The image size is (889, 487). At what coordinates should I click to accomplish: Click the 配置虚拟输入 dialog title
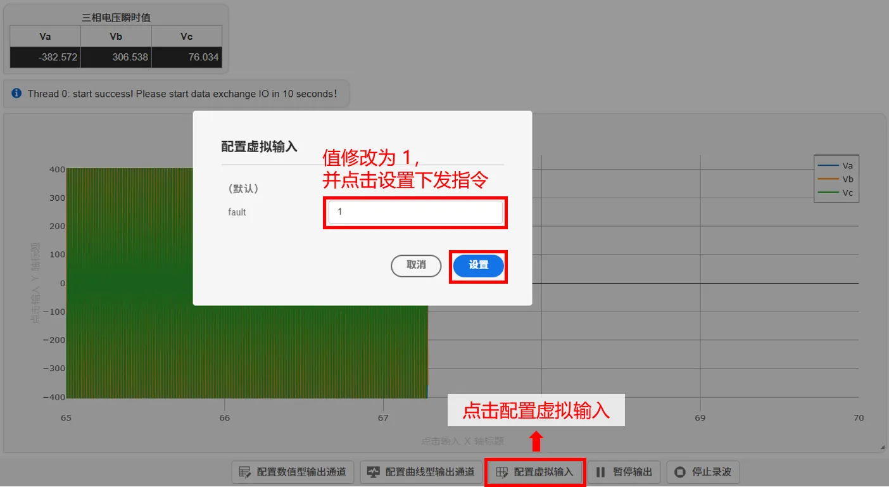click(259, 146)
